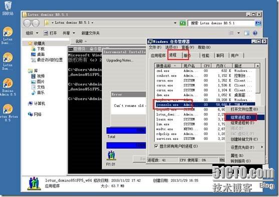Expand the 设置优先级 submenu

[x=245, y=147]
